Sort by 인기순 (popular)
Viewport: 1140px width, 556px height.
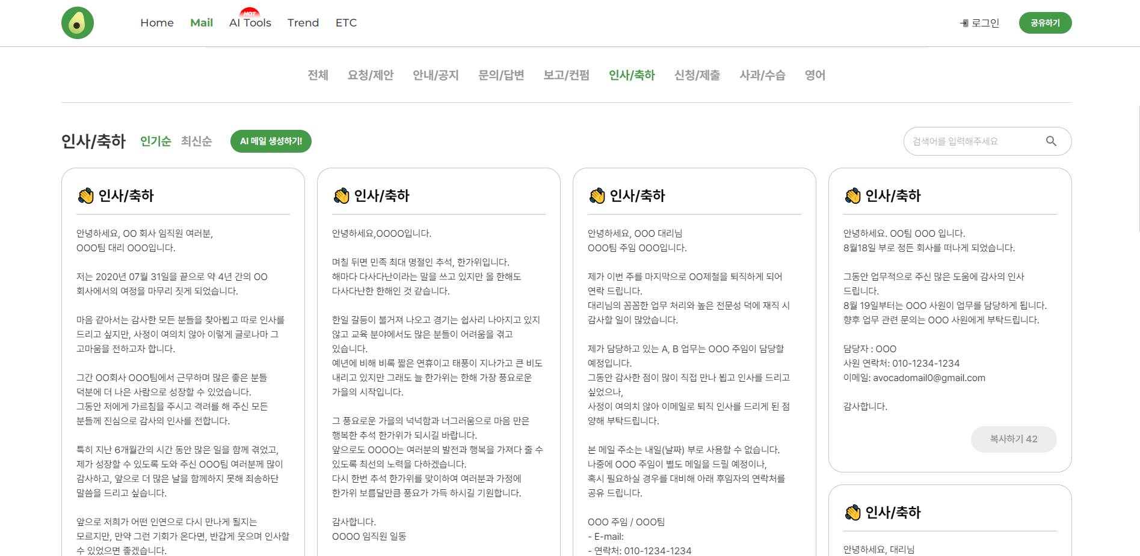coord(156,141)
